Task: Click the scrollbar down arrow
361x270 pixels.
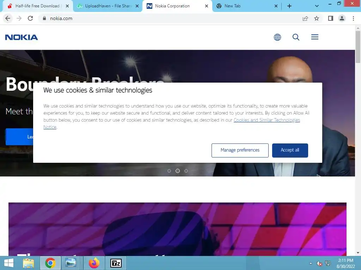Action: (358, 253)
